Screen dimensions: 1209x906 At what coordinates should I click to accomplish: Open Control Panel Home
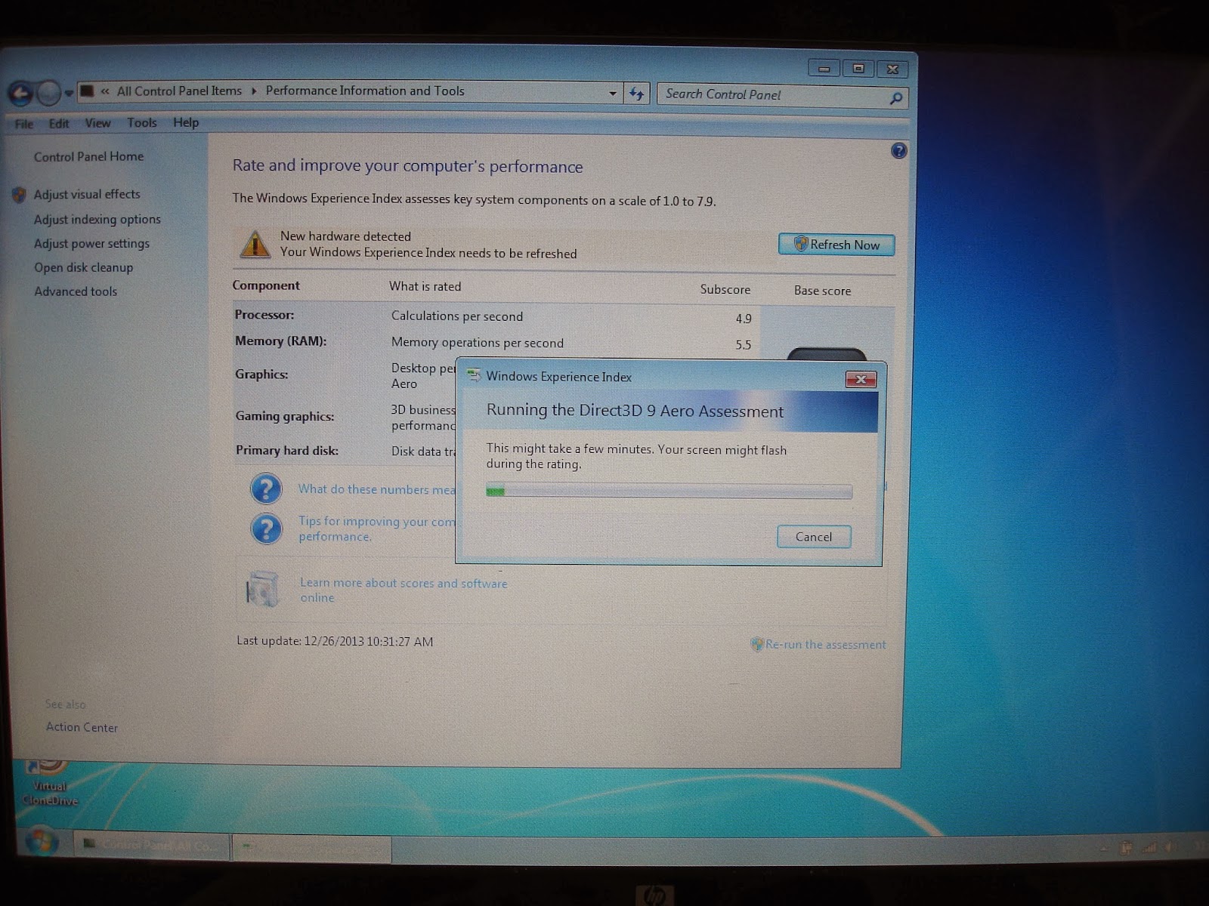click(x=88, y=157)
